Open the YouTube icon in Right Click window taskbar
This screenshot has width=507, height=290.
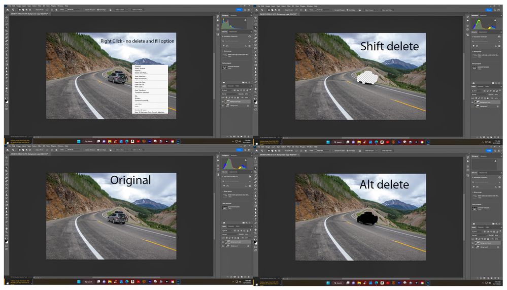pos(138,141)
